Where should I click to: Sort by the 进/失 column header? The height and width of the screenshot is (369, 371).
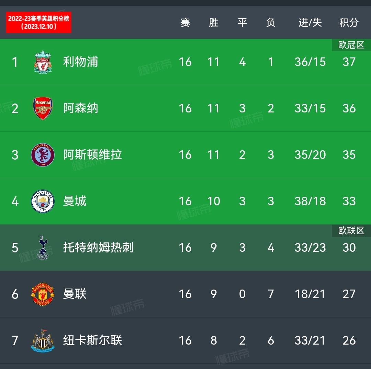310,23
